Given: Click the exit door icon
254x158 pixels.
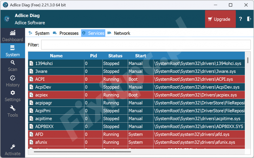Looking at the screenshot, I should tap(249, 19).
